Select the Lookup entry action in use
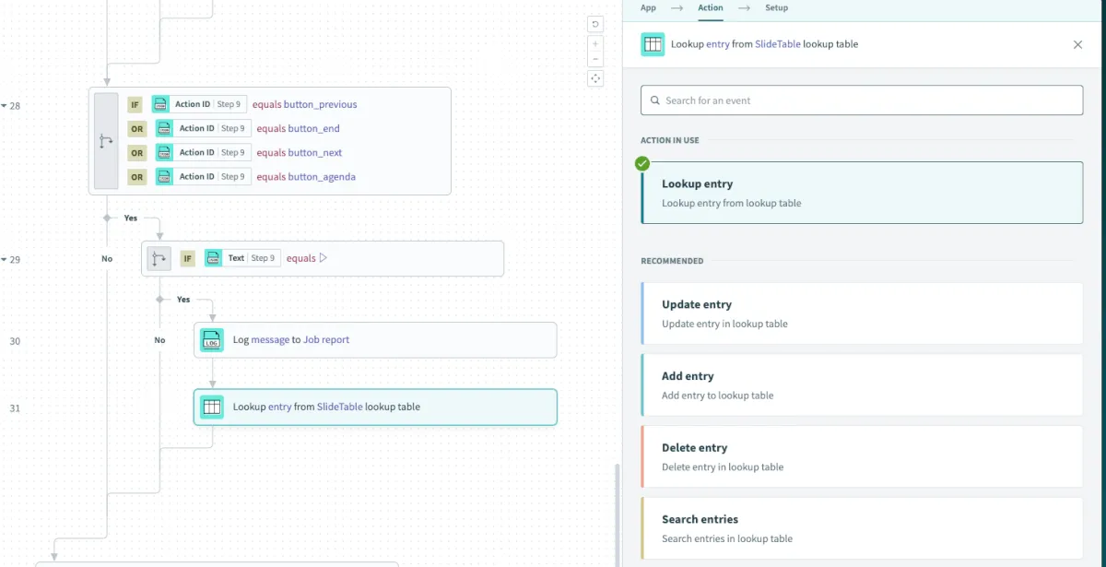The image size is (1106, 567). pos(862,193)
